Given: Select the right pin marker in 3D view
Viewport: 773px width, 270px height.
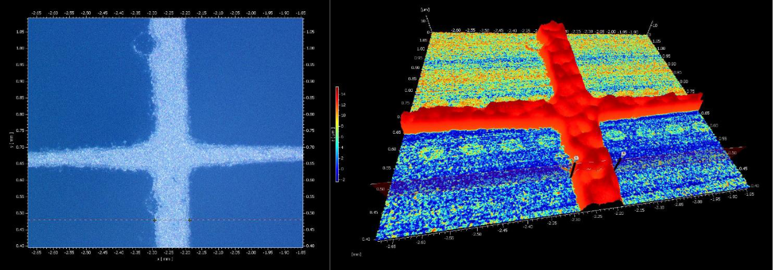Looking at the screenshot, I should click(623, 154).
